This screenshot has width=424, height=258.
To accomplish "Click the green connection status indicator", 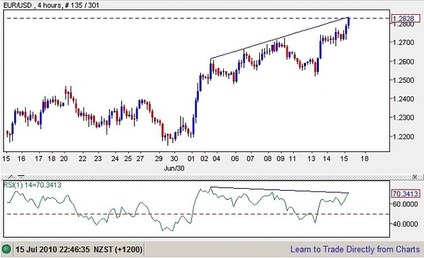I will pos(6,249).
